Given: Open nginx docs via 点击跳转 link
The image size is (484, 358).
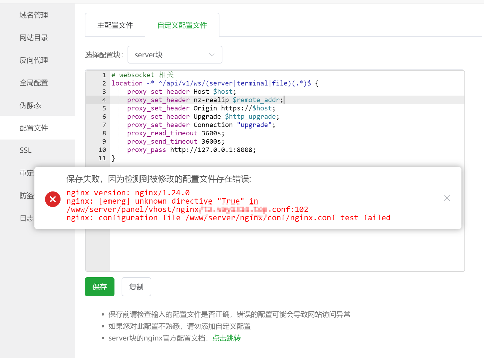Looking at the screenshot, I should click(x=227, y=338).
